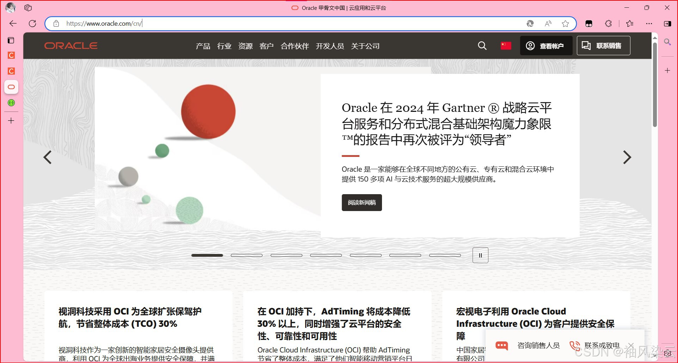Activate the Read aloud icon

click(548, 24)
